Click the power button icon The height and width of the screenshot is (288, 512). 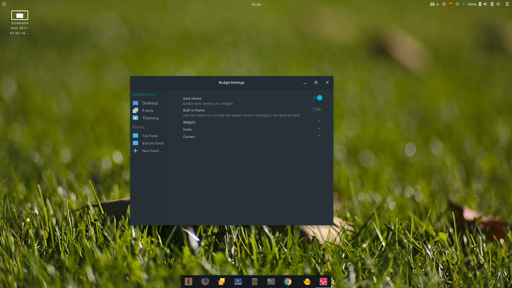(498, 4)
